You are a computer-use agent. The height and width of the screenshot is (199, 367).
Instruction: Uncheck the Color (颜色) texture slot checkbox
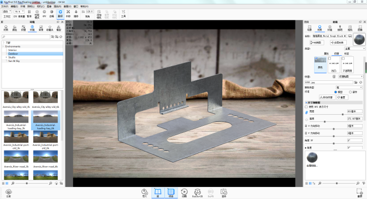(x=316, y=58)
